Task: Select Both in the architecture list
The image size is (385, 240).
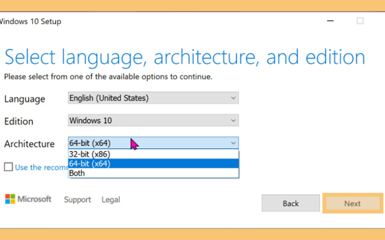Action: [x=153, y=173]
